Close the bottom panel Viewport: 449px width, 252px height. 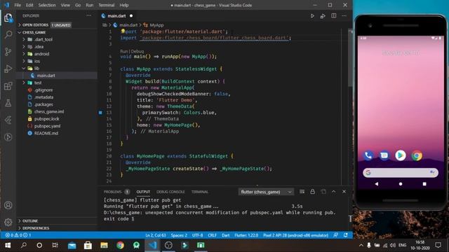(344, 191)
